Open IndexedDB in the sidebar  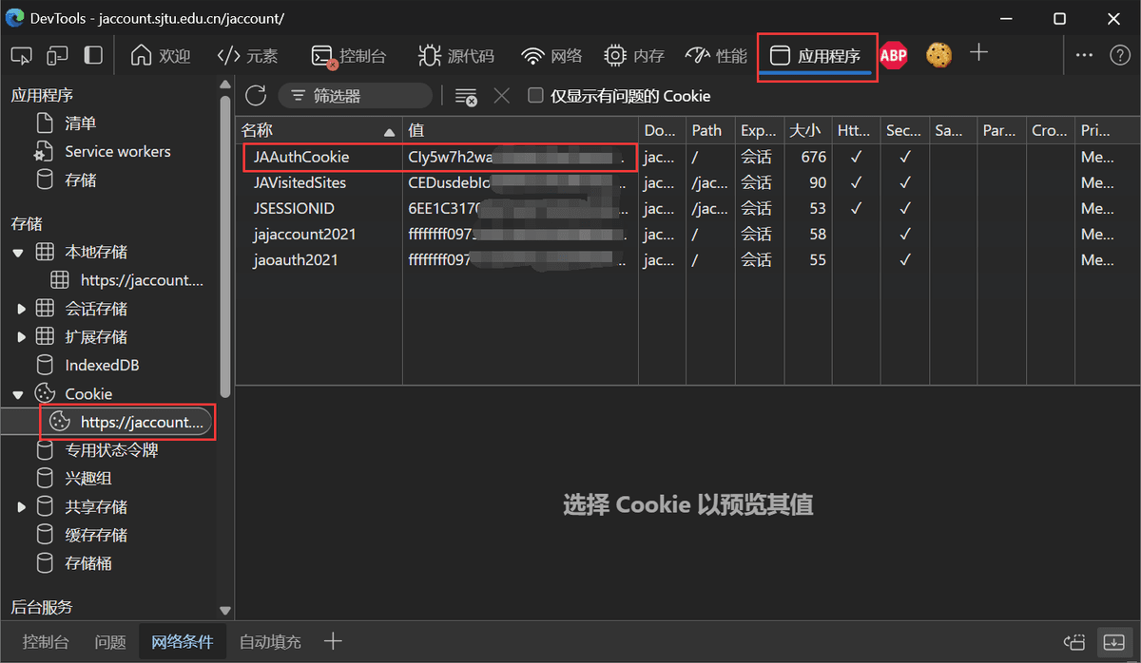pos(102,366)
